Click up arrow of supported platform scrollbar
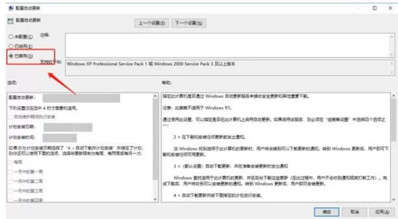The height and width of the screenshot is (219, 398). click(x=392, y=63)
